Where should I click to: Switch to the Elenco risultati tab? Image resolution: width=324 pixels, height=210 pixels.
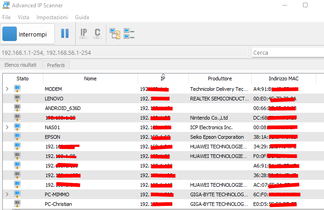[21, 65]
